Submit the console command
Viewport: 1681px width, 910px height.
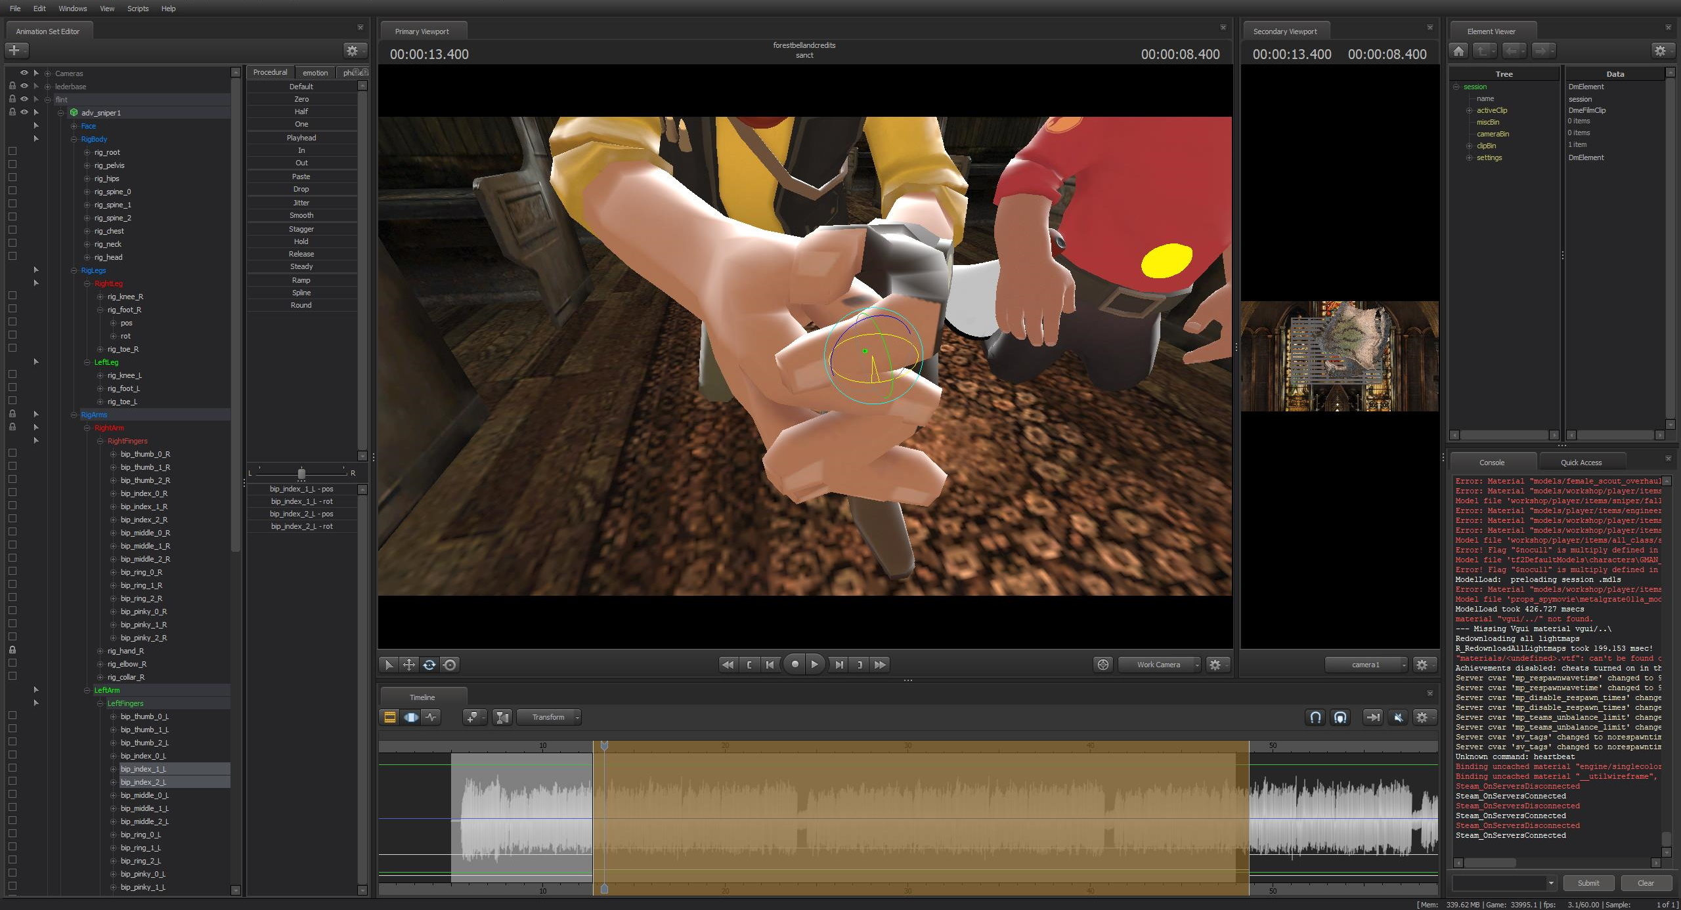coord(1588,882)
